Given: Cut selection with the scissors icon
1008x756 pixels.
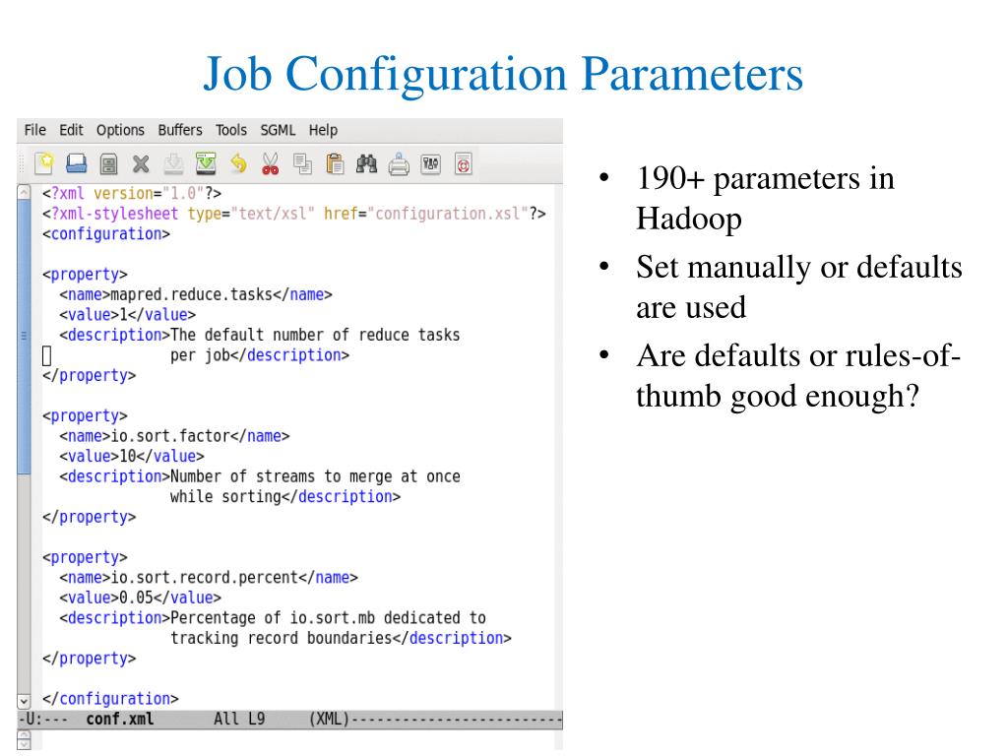Looking at the screenshot, I should (x=271, y=164).
